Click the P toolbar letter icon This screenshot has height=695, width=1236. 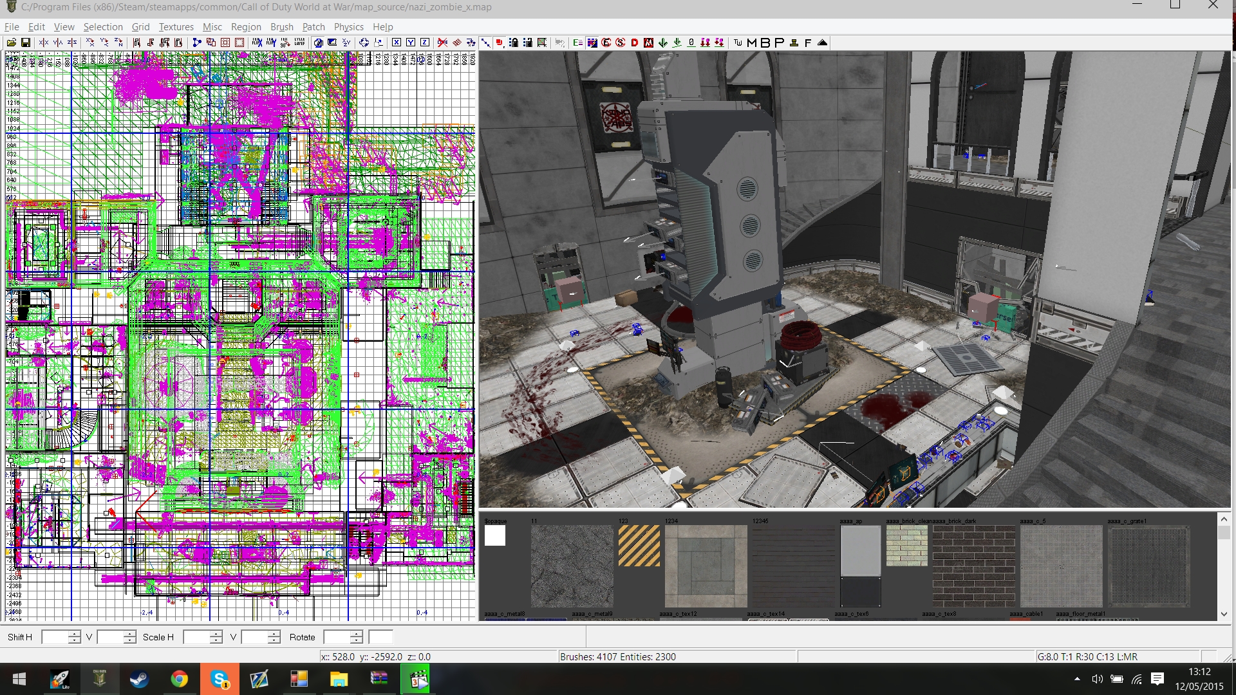[780, 42]
